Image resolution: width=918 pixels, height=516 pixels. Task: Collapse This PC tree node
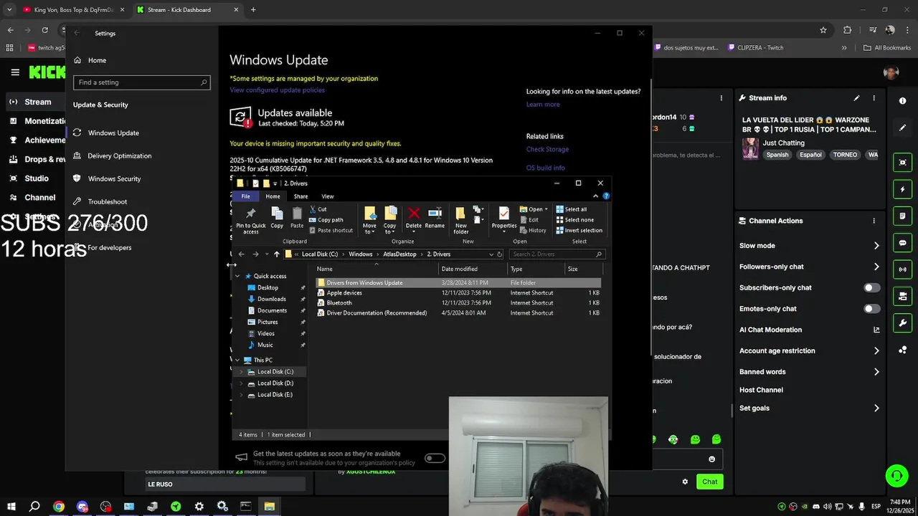[237, 360]
